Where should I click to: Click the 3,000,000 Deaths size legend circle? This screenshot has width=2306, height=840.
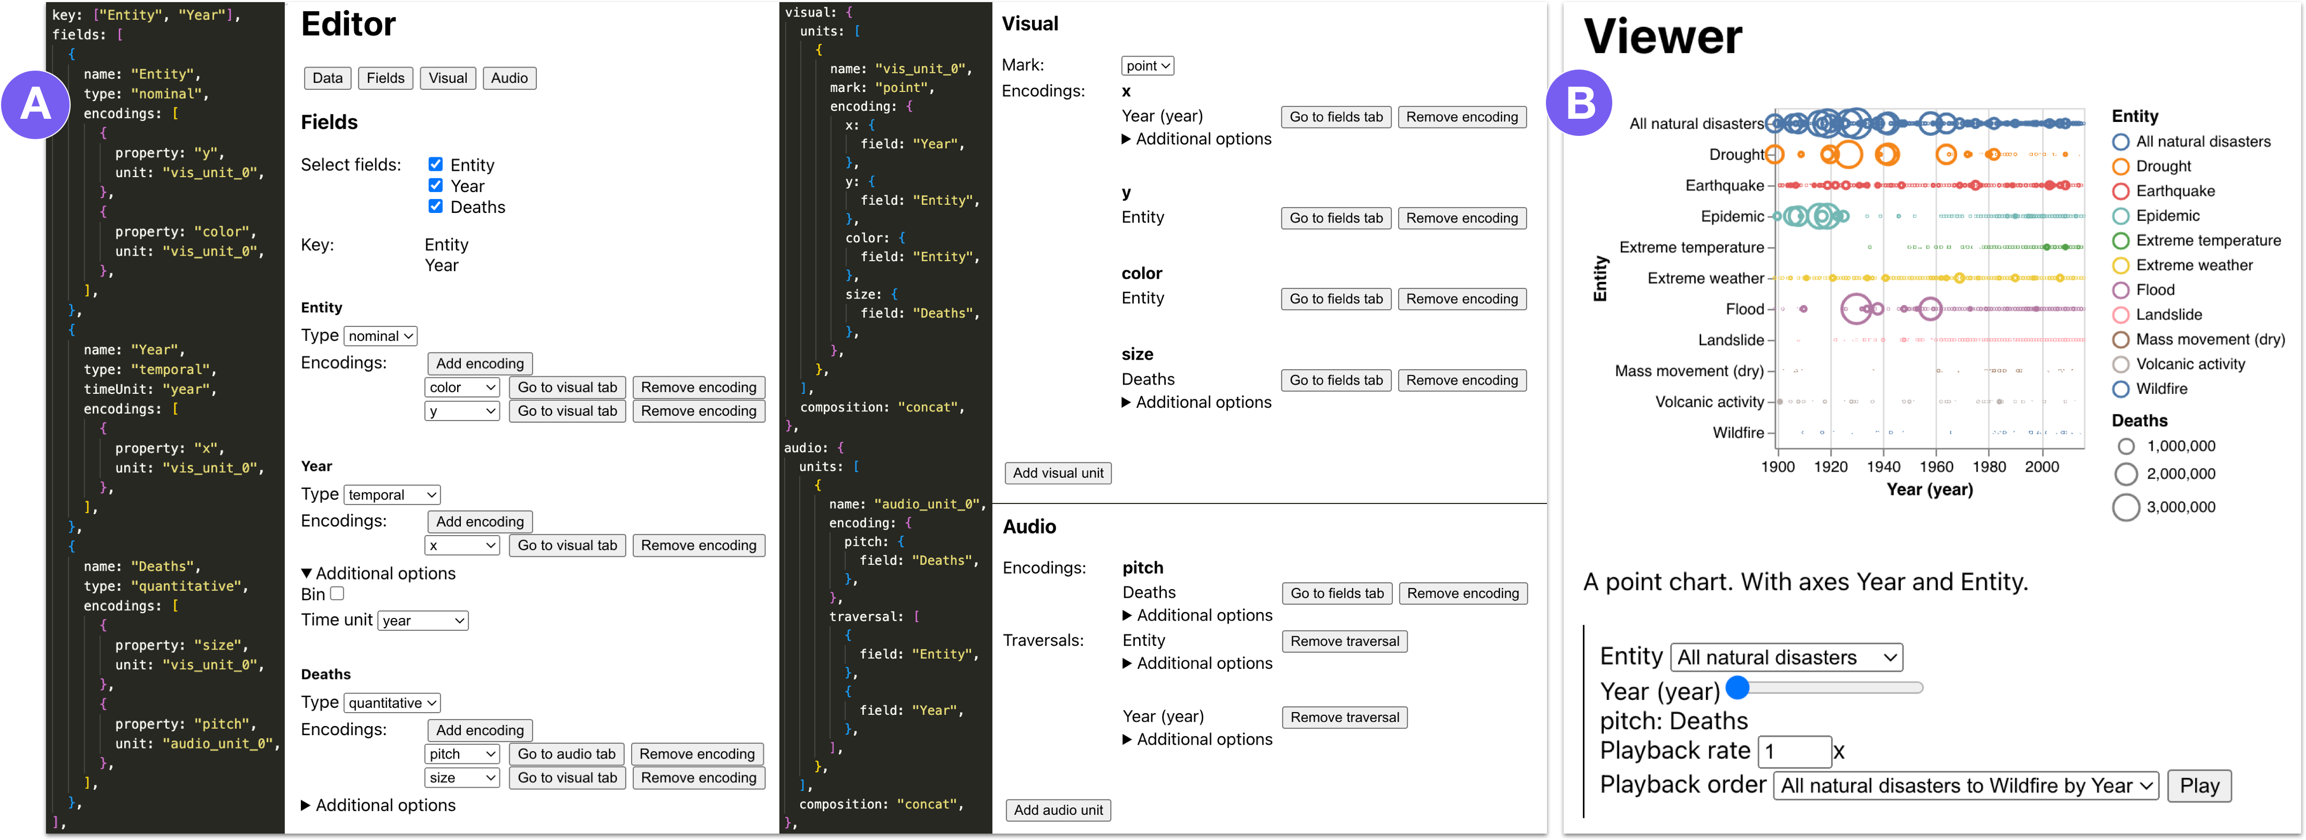click(x=2125, y=507)
